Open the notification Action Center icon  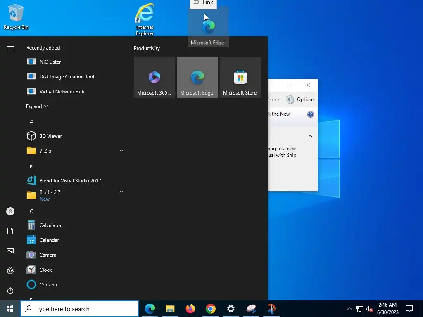coord(409,309)
